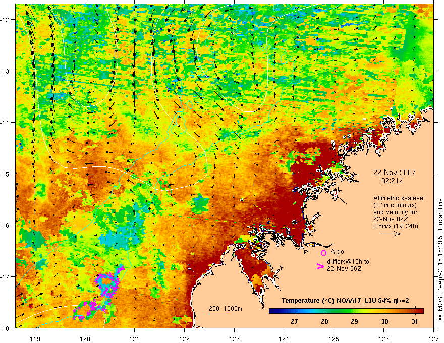Click the 0.5m/s velocity scale arrow
444x343 pixels.
point(390,234)
